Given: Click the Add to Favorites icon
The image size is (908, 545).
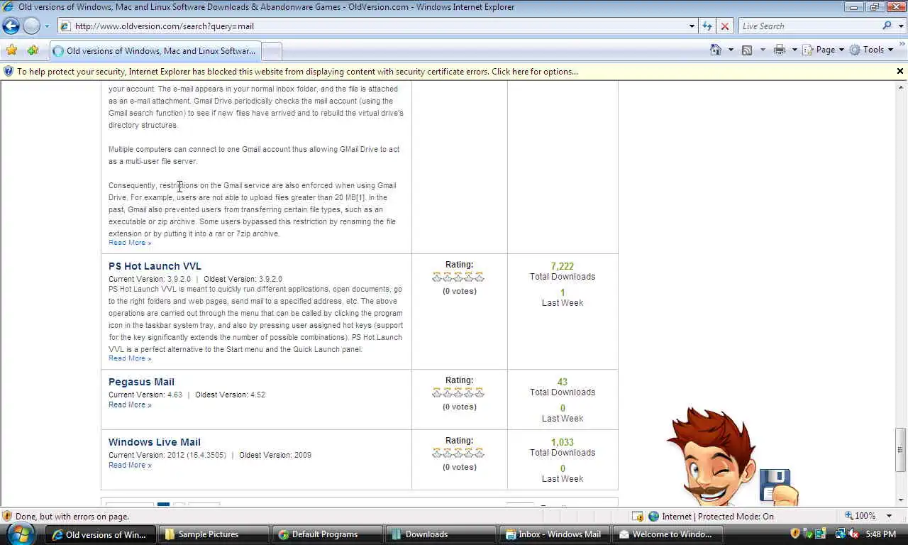Looking at the screenshot, I should coord(33,50).
